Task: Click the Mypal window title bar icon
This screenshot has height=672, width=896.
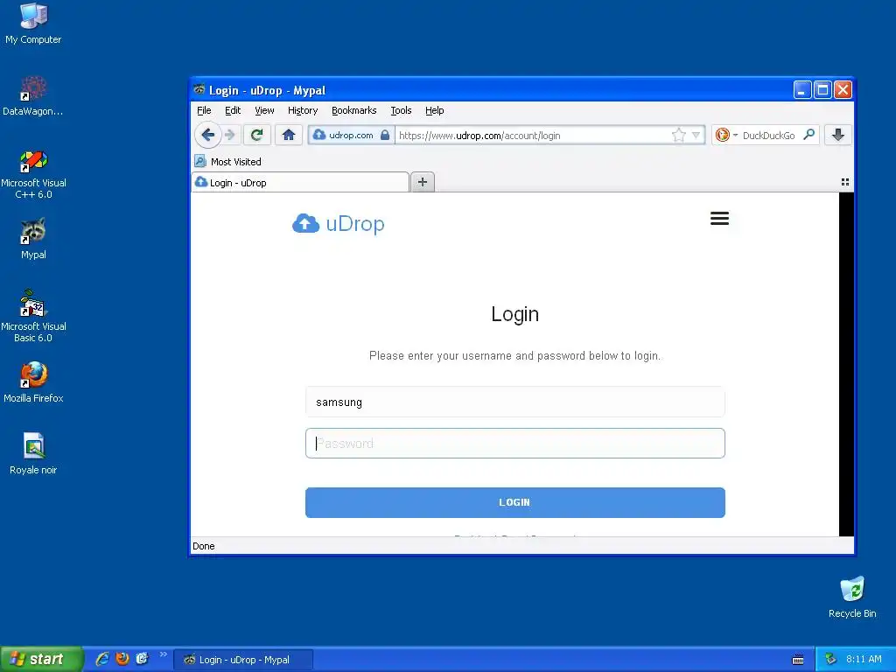Action: point(199,90)
